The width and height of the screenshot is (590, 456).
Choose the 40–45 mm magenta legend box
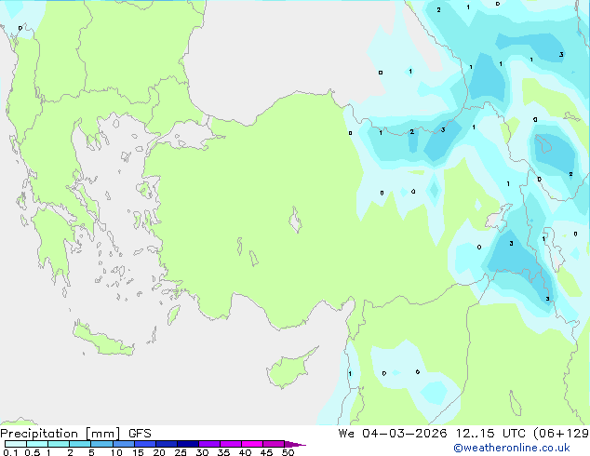(252, 444)
